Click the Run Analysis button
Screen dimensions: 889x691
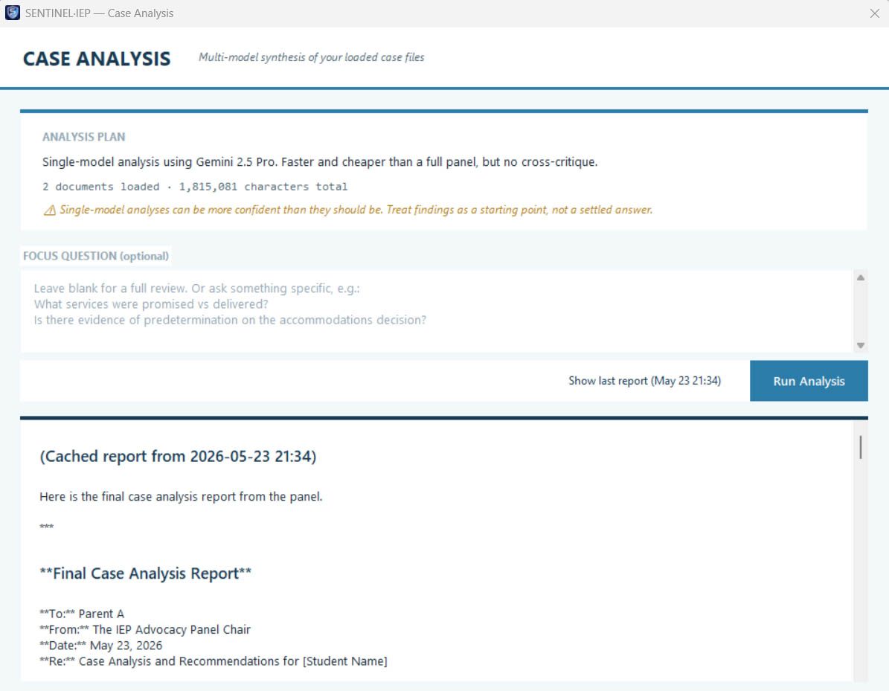tap(809, 381)
